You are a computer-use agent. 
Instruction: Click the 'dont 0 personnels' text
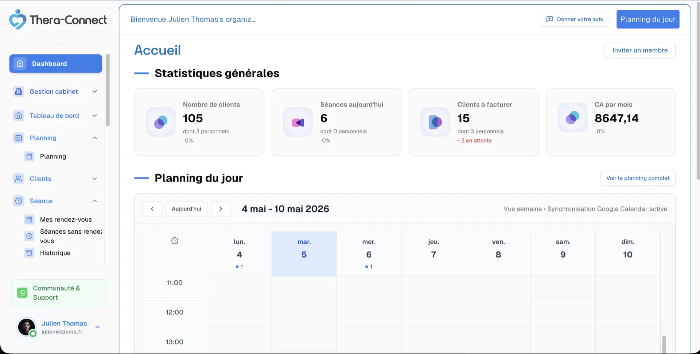coord(343,131)
